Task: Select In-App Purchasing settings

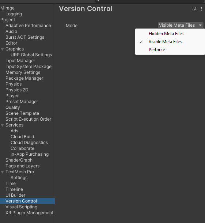Action: pyautogui.click(x=30, y=154)
